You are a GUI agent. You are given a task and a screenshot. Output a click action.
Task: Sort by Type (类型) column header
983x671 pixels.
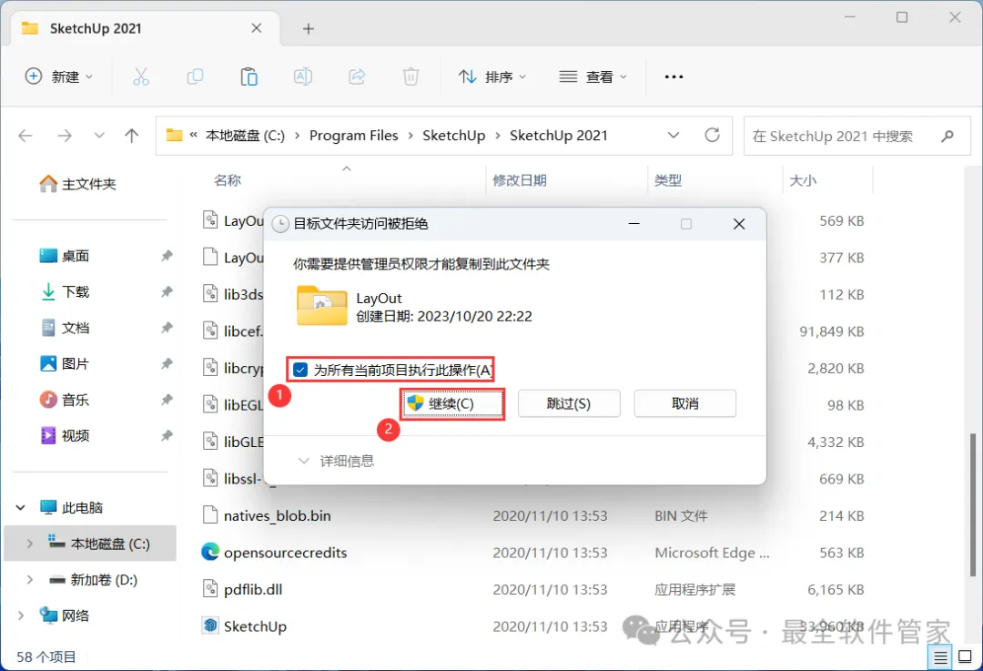click(668, 180)
